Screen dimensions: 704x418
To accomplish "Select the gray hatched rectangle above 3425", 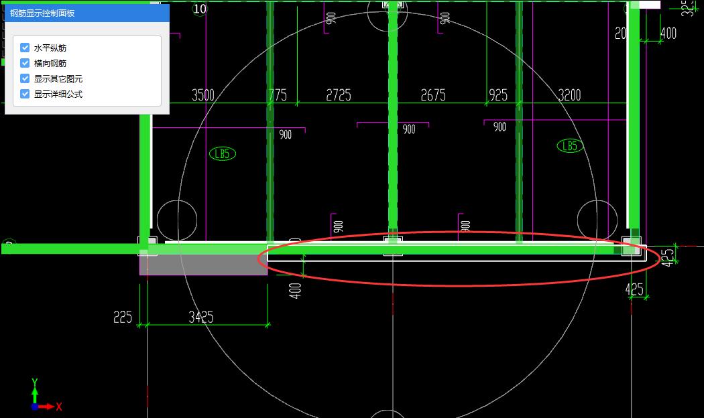I will point(203,265).
